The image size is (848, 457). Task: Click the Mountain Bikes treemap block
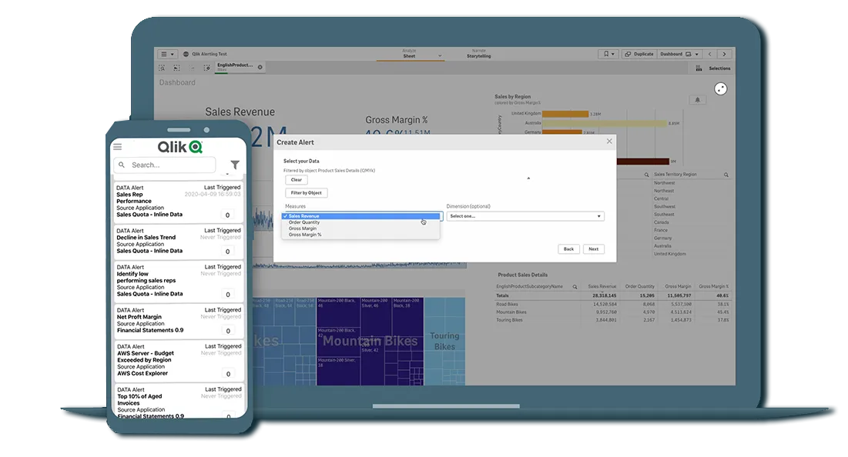[370, 342]
